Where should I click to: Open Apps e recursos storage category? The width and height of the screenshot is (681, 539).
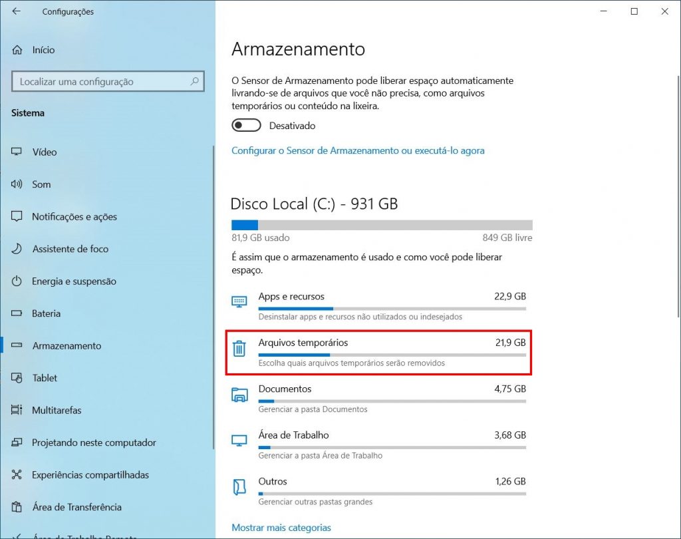pos(378,307)
